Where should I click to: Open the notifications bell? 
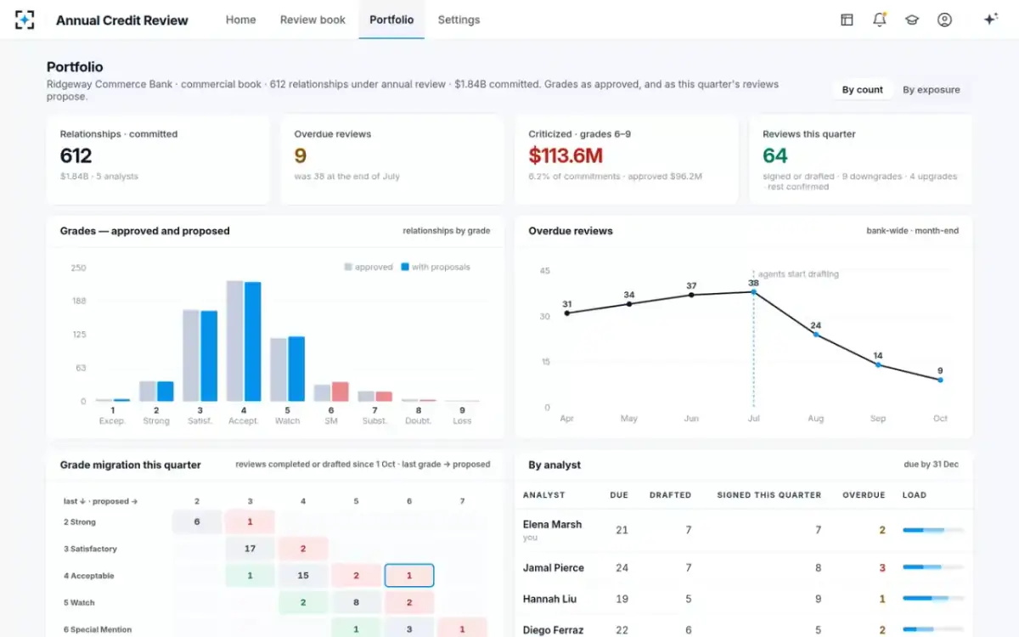coord(879,20)
